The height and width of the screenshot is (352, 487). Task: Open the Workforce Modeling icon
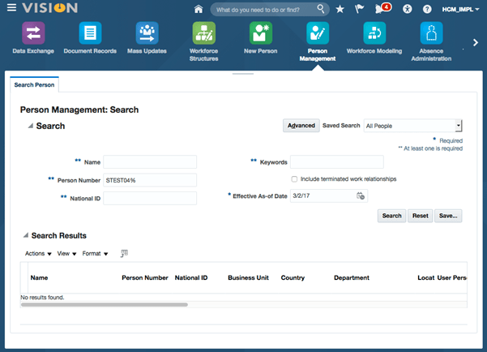coord(374,33)
